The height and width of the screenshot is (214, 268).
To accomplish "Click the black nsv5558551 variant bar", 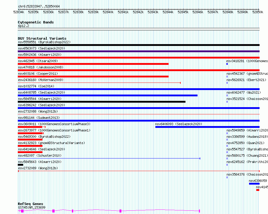I will coord(139,45).
